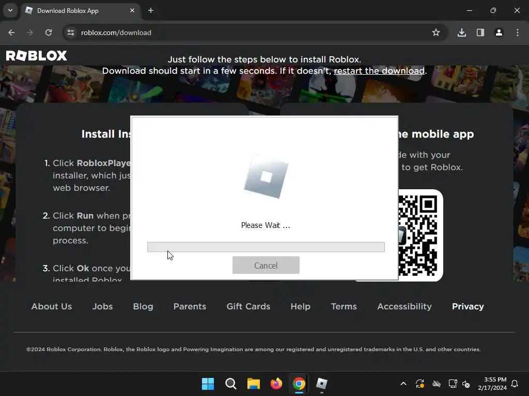Screen dimensions: 529x396
Task: Expand the tab search dropdown arrow
Action: (10, 10)
